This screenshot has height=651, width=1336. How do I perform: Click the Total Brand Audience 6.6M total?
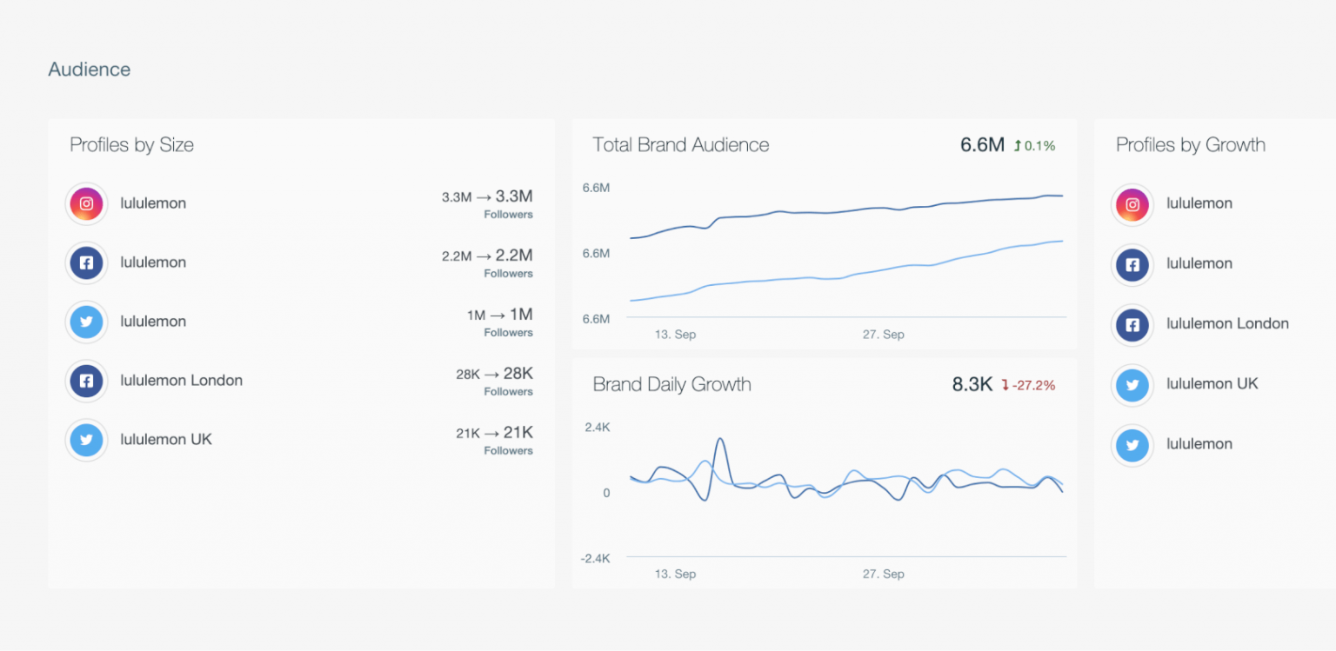982,145
